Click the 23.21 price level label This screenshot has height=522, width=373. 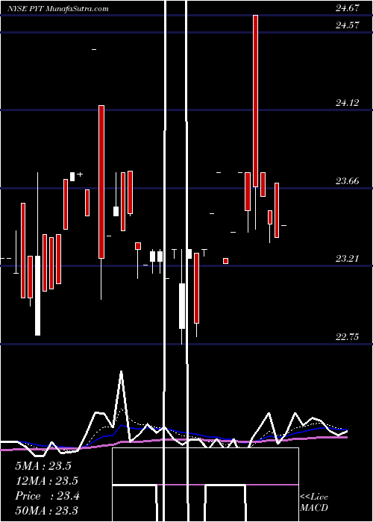(x=348, y=259)
